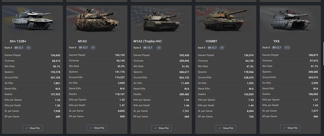Click the M1A2 camouflage tank image
The width and height of the screenshot is (324, 136).
point(97,19)
